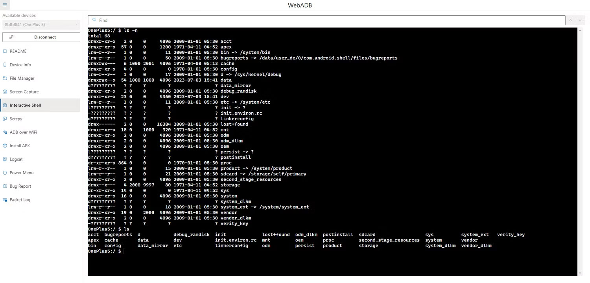Click the Scrcpy screen mirror icon

click(x=5, y=119)
